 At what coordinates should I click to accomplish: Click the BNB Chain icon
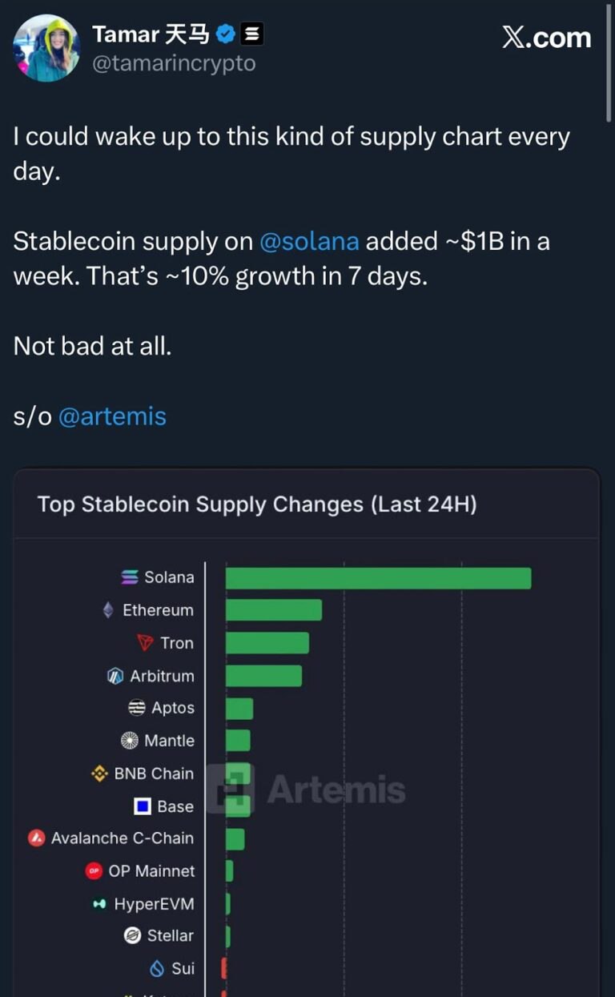(x=99, y=774)
